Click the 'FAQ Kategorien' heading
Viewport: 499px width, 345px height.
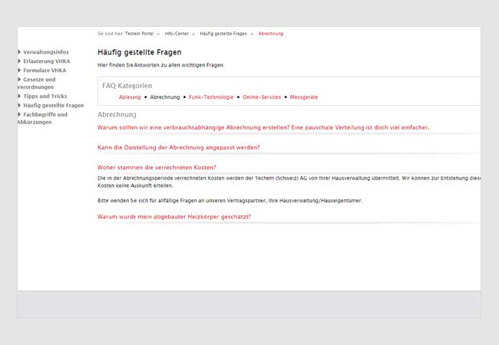coord(127,86)
